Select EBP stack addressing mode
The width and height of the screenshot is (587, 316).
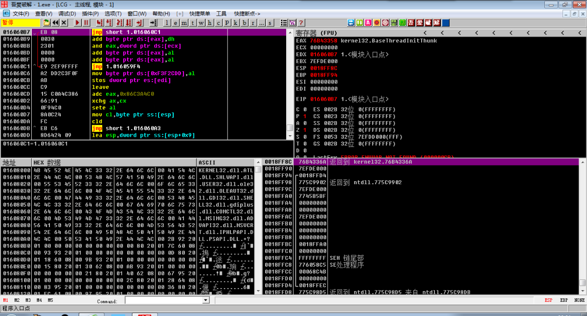point(564,300)
